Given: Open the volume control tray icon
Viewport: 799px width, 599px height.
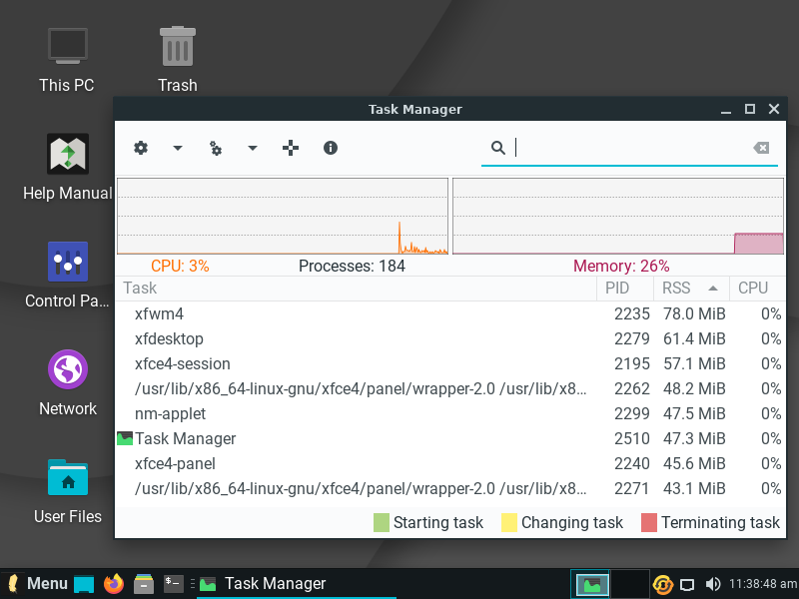Looking at the screenshot, I should (x=713, y=584).
